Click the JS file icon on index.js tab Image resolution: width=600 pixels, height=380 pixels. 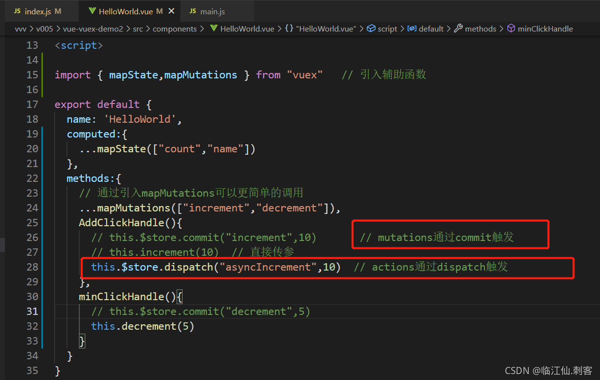(x=17, y=11)
